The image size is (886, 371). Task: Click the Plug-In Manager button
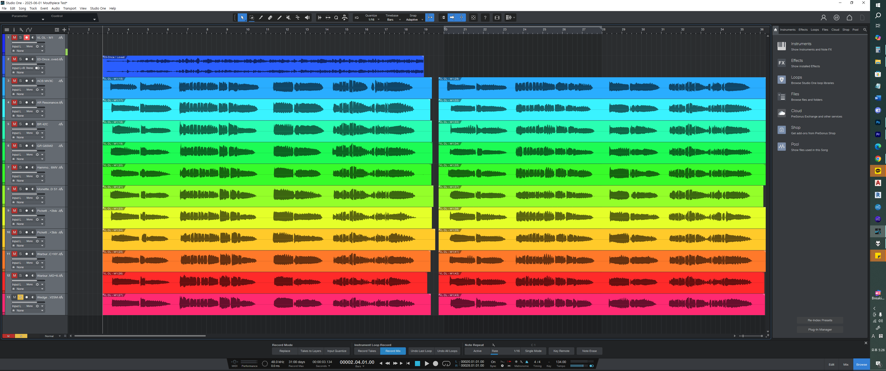click(820, 329)
